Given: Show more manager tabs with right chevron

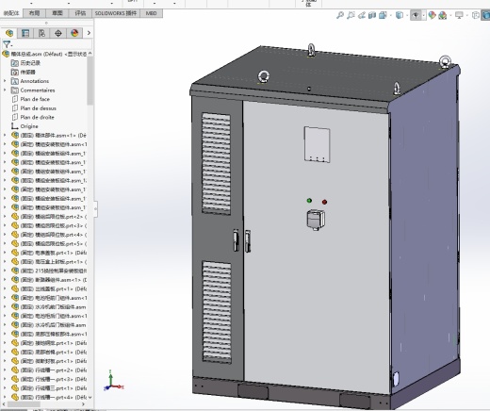Looking at the screenshot, I should (89, 33).
